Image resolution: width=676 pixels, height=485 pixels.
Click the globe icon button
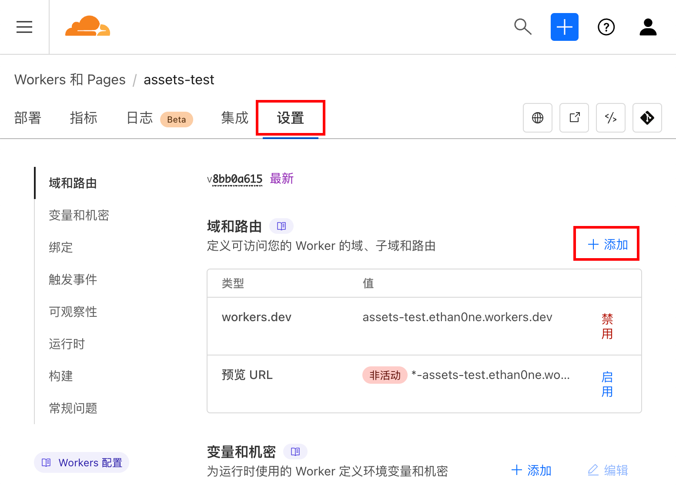click(x=538, y=118)
